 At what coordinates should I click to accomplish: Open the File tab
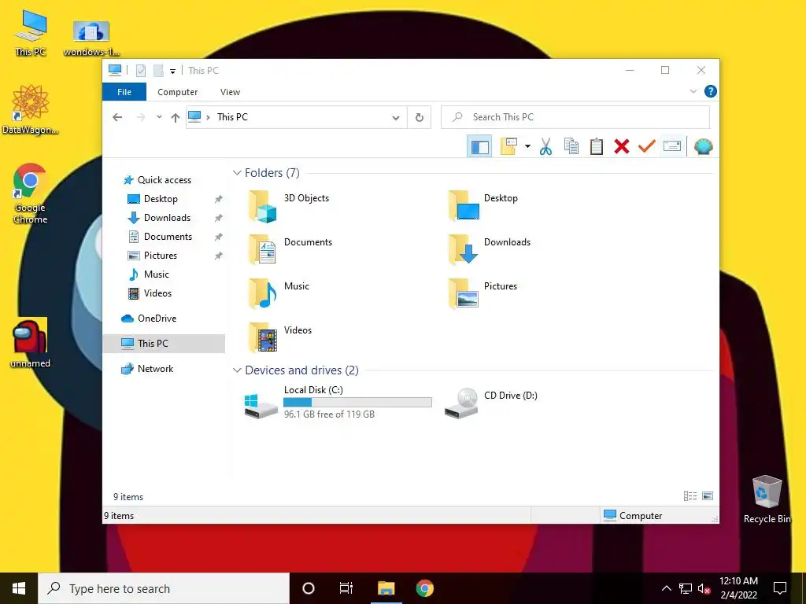(124, 92)
